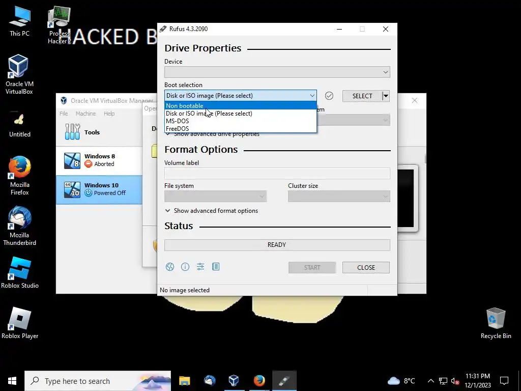Screen dimensions: 521x391
Task: Show hidden system tray icons
Action: pos(430,381)
